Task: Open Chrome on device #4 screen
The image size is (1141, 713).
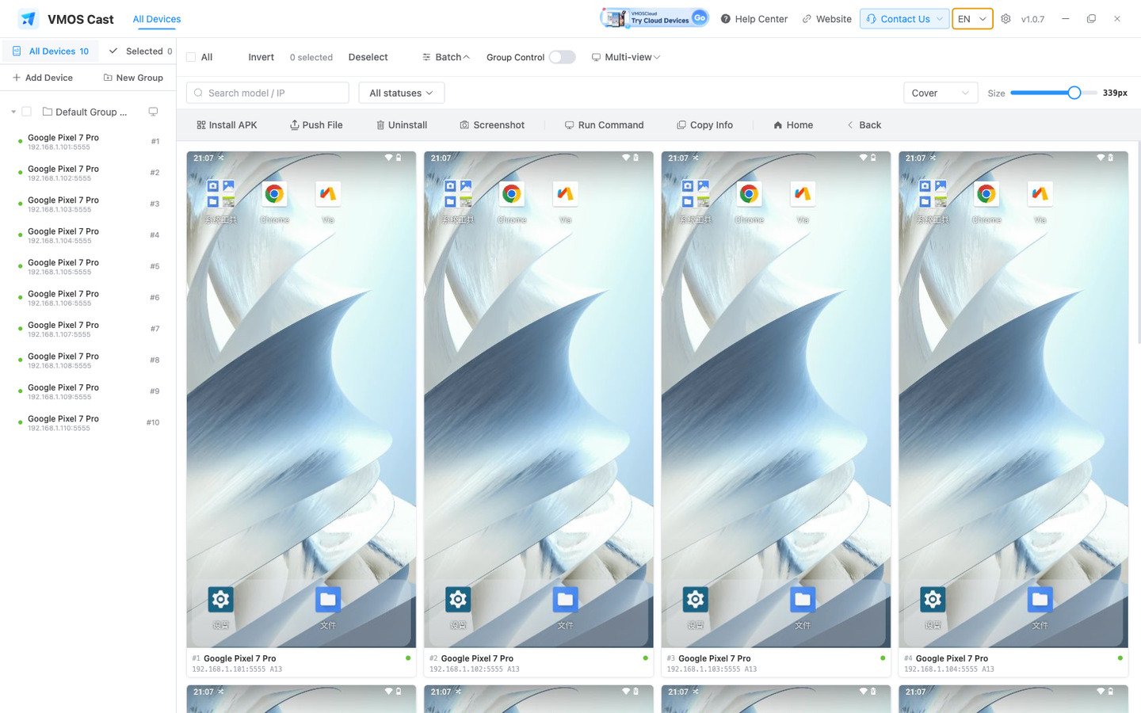Action: click(x=986, y=194)
